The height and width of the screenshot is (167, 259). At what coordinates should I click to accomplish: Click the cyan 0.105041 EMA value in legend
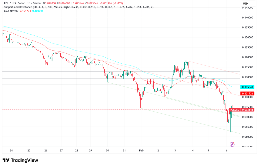click(38, 11)
